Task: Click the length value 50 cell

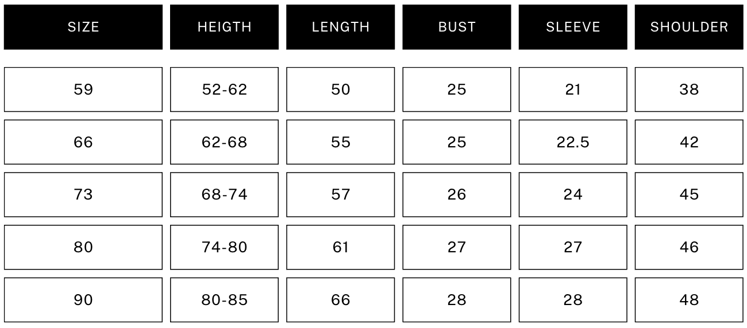Action: click(341, 89)
